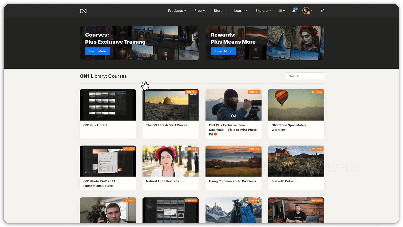This screenshot has height=227, width=403.
Task: Open the Free menu
Action: (200, 11)
